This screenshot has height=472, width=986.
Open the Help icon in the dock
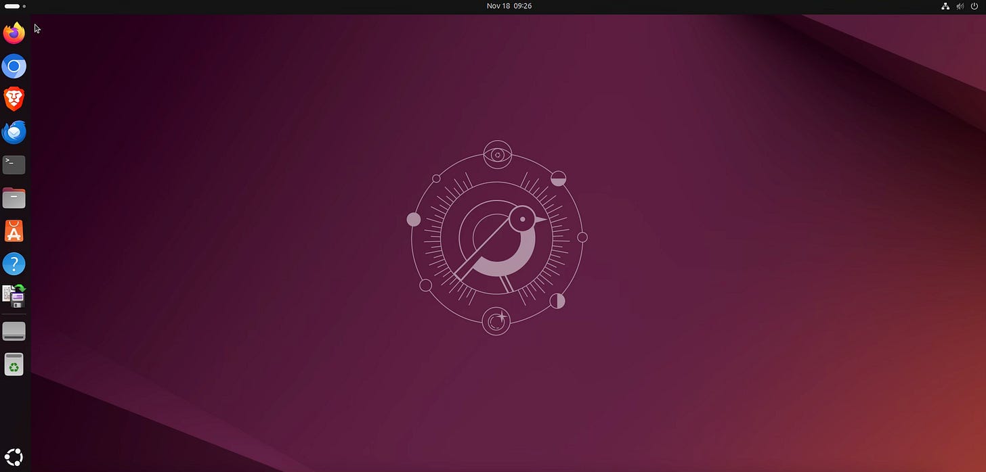14,264
